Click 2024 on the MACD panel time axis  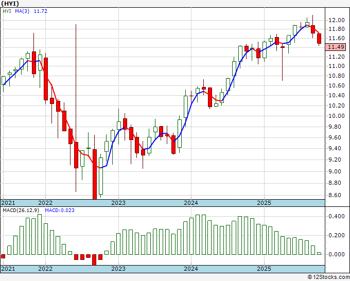coord(191,269)
